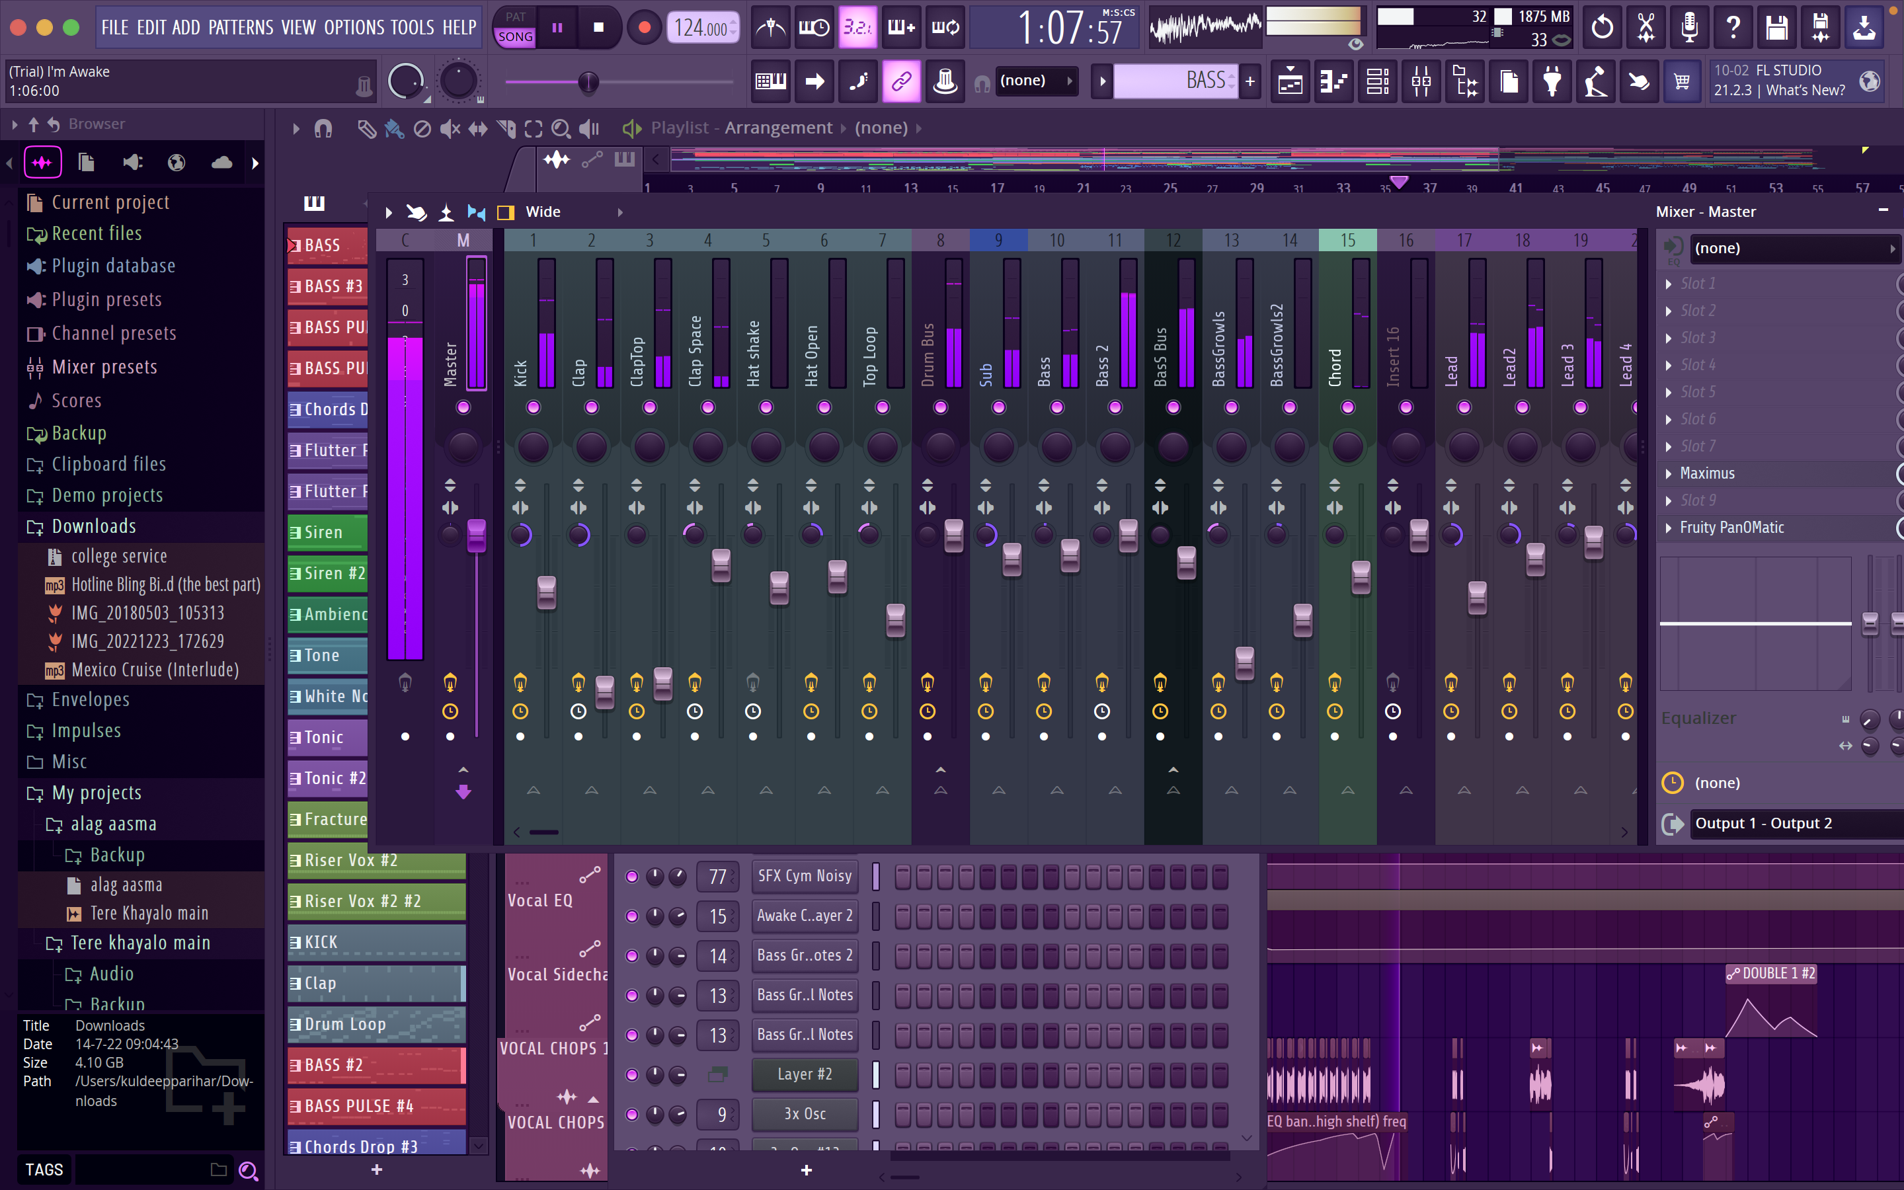
Task: Click the Save project icon
Action: [x=1776, y=28]
